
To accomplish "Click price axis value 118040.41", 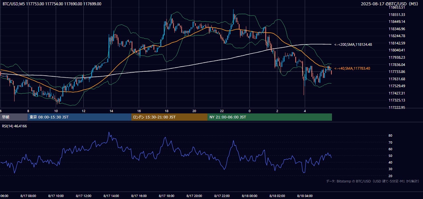I will coord(397,50).
